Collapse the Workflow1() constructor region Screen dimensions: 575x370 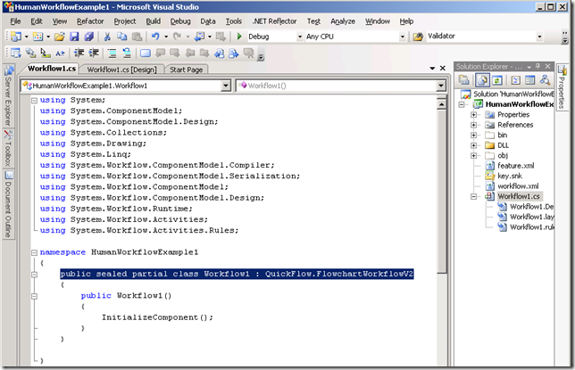[34, 296]
